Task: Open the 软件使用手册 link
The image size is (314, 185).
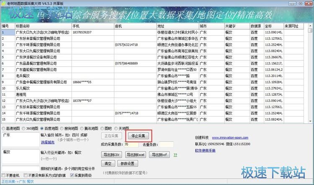Action: [x=205, y=151]
